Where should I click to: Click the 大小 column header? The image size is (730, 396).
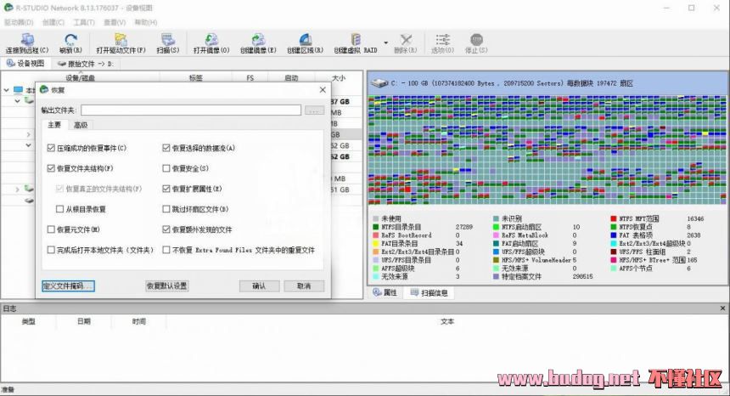(x=339, y=78)
